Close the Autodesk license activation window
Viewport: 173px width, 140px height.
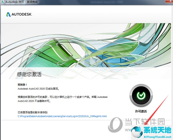click(x=169, y=1)
